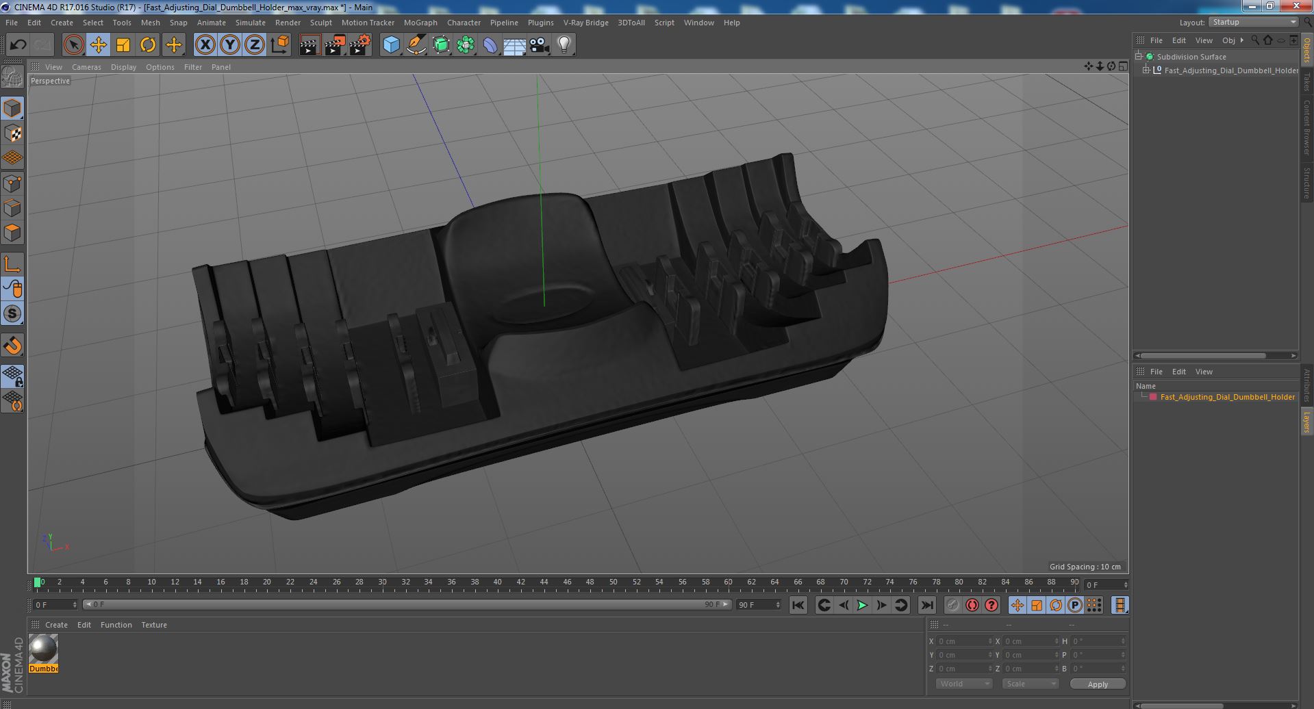This screenshot has width=1314, height=709.
Task: Go to start of animation
Action: click(798, 605)
